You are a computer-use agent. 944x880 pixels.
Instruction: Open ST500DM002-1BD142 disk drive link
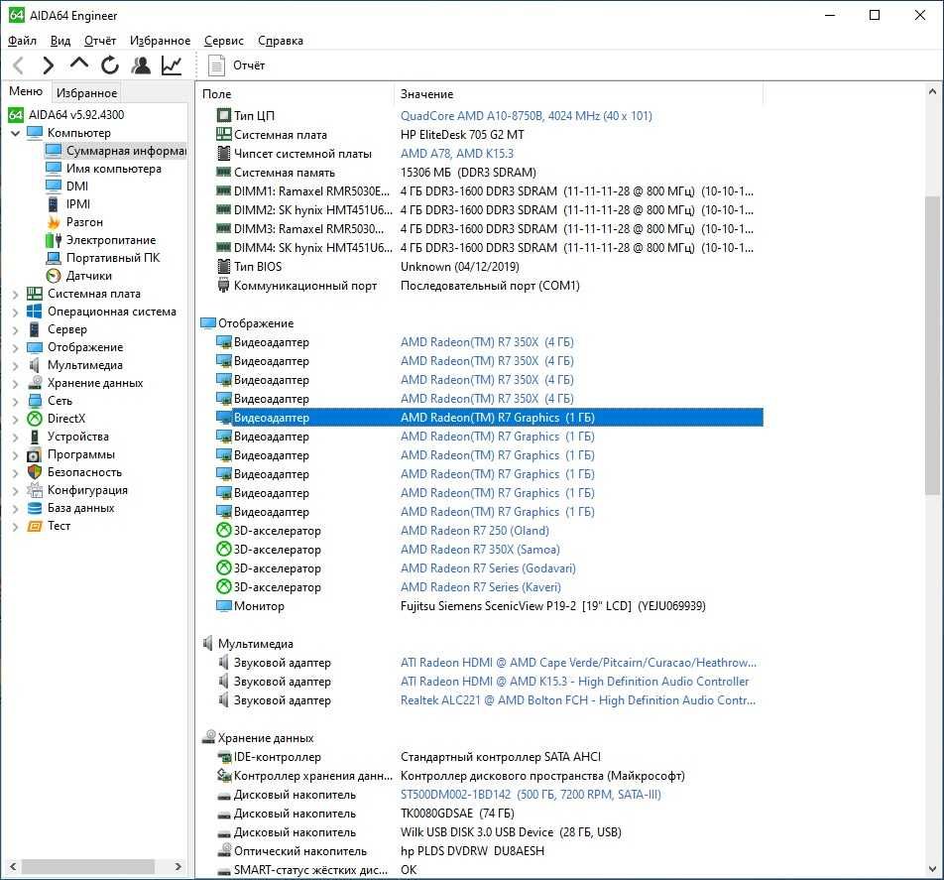(x=531, y=795)
